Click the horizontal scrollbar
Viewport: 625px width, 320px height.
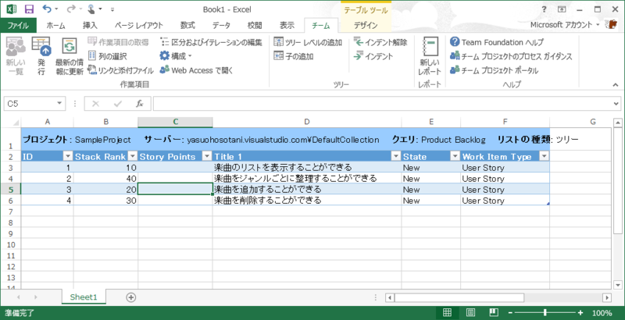pyautogui.click(x=459, y=297)
